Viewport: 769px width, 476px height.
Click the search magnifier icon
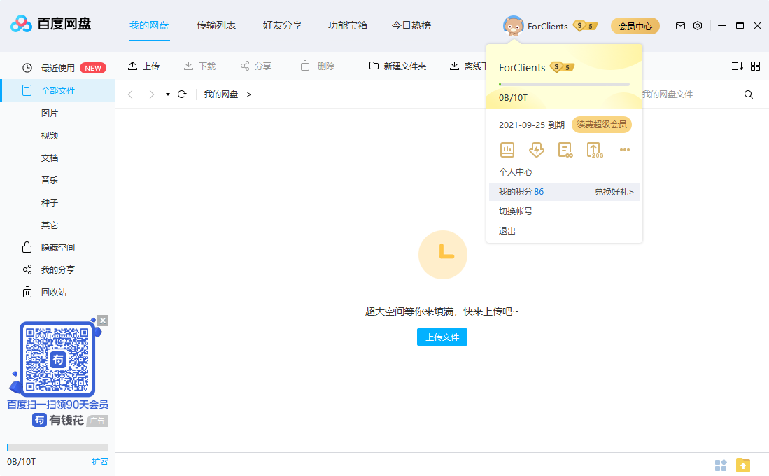click(749, 94)
